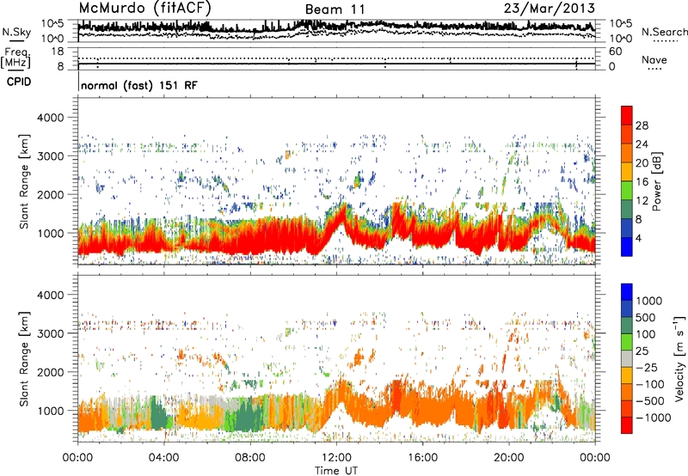The image size is (688, 476).
Task: Click the "Beam 11" heading
Action: click(335, 9)
